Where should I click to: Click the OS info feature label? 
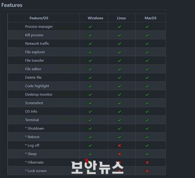point(31,111)
